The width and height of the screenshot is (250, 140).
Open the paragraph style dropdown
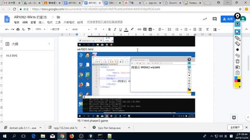pos(59,30)
